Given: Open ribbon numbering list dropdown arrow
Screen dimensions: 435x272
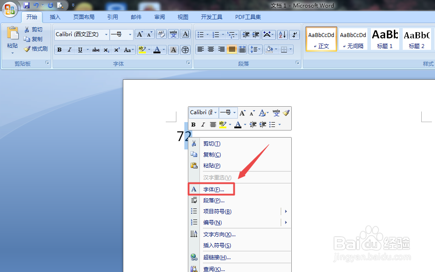Looking at the screenshot, I should pyautogui.click(x=223, y=34).
